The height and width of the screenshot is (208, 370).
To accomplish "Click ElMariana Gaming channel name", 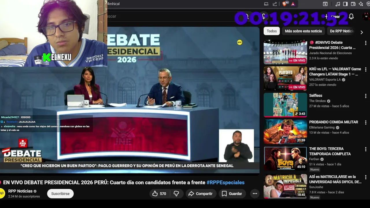I will click(x=322, y=127).
